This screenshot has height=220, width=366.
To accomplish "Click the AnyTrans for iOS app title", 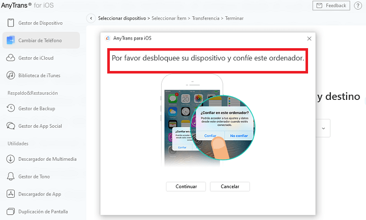I will pyautogui.click(x=27, y=5).
